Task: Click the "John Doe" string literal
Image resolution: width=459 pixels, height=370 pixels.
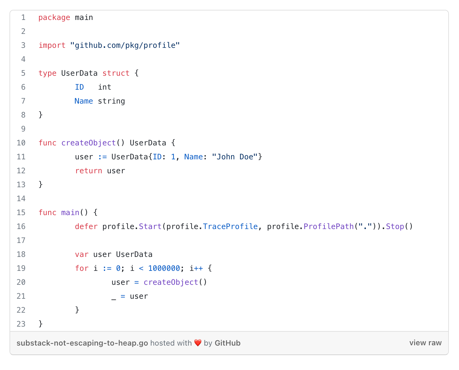Action: (x=235, y=157)
